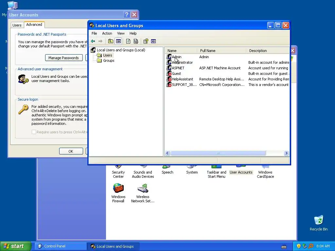
Task: Click the "CN=Microsoft Corporation..." cell
Action: pyautogui.click(x=222, y=85)
